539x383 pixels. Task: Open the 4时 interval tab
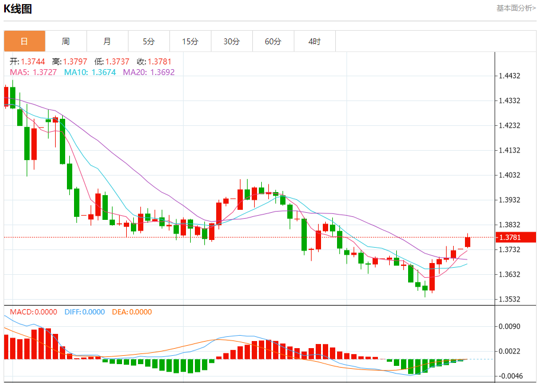315,41
